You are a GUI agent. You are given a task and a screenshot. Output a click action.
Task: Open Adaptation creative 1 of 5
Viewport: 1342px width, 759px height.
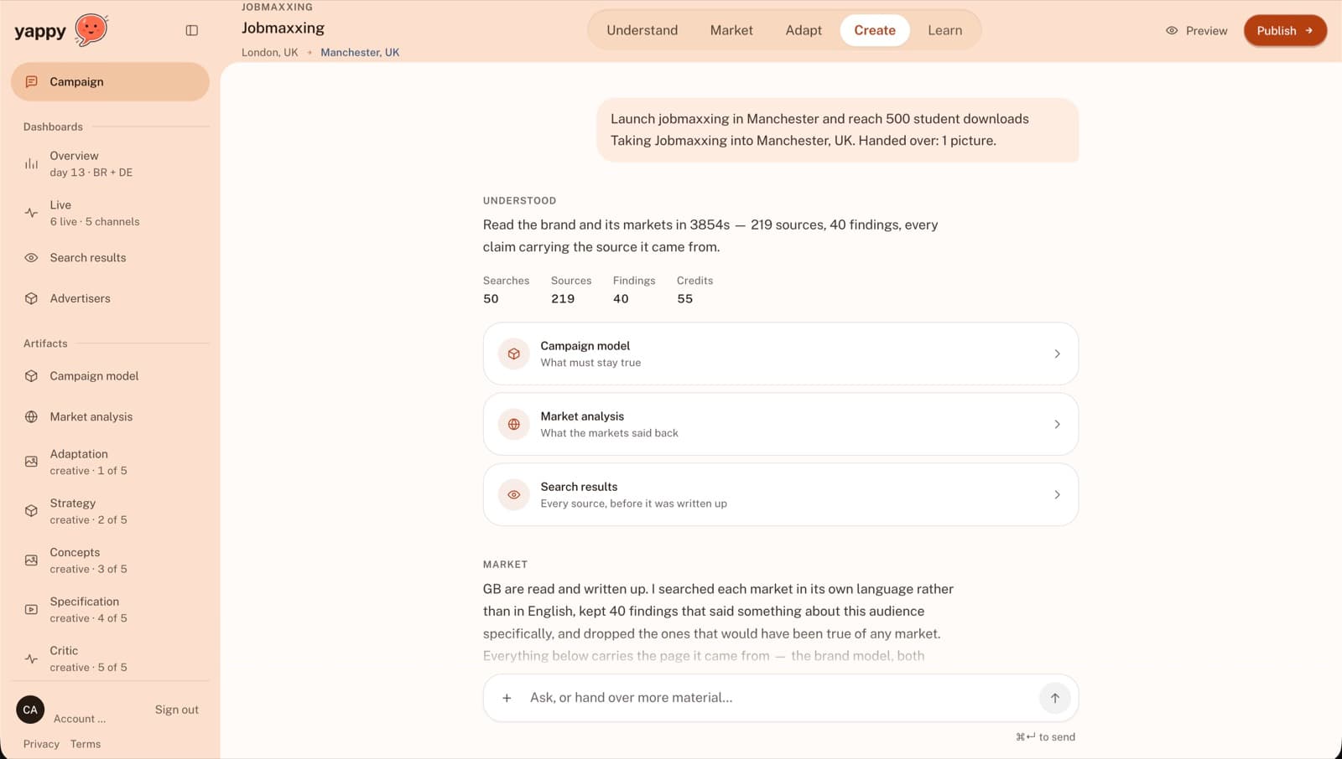[110, 462]
